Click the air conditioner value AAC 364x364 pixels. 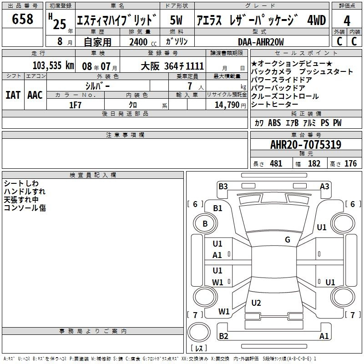point(35,95)
